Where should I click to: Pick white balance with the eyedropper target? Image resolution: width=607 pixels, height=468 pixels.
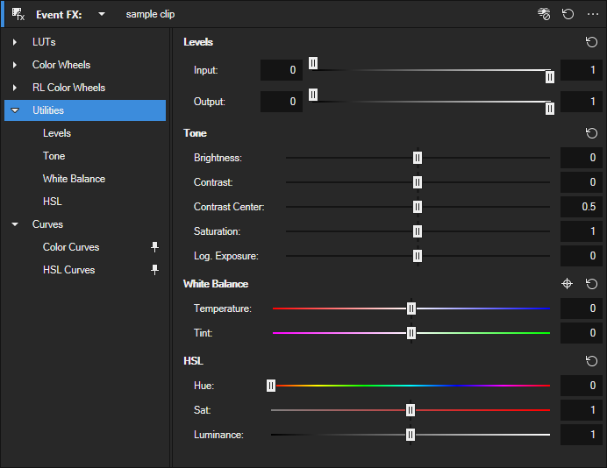coord(567,284)
